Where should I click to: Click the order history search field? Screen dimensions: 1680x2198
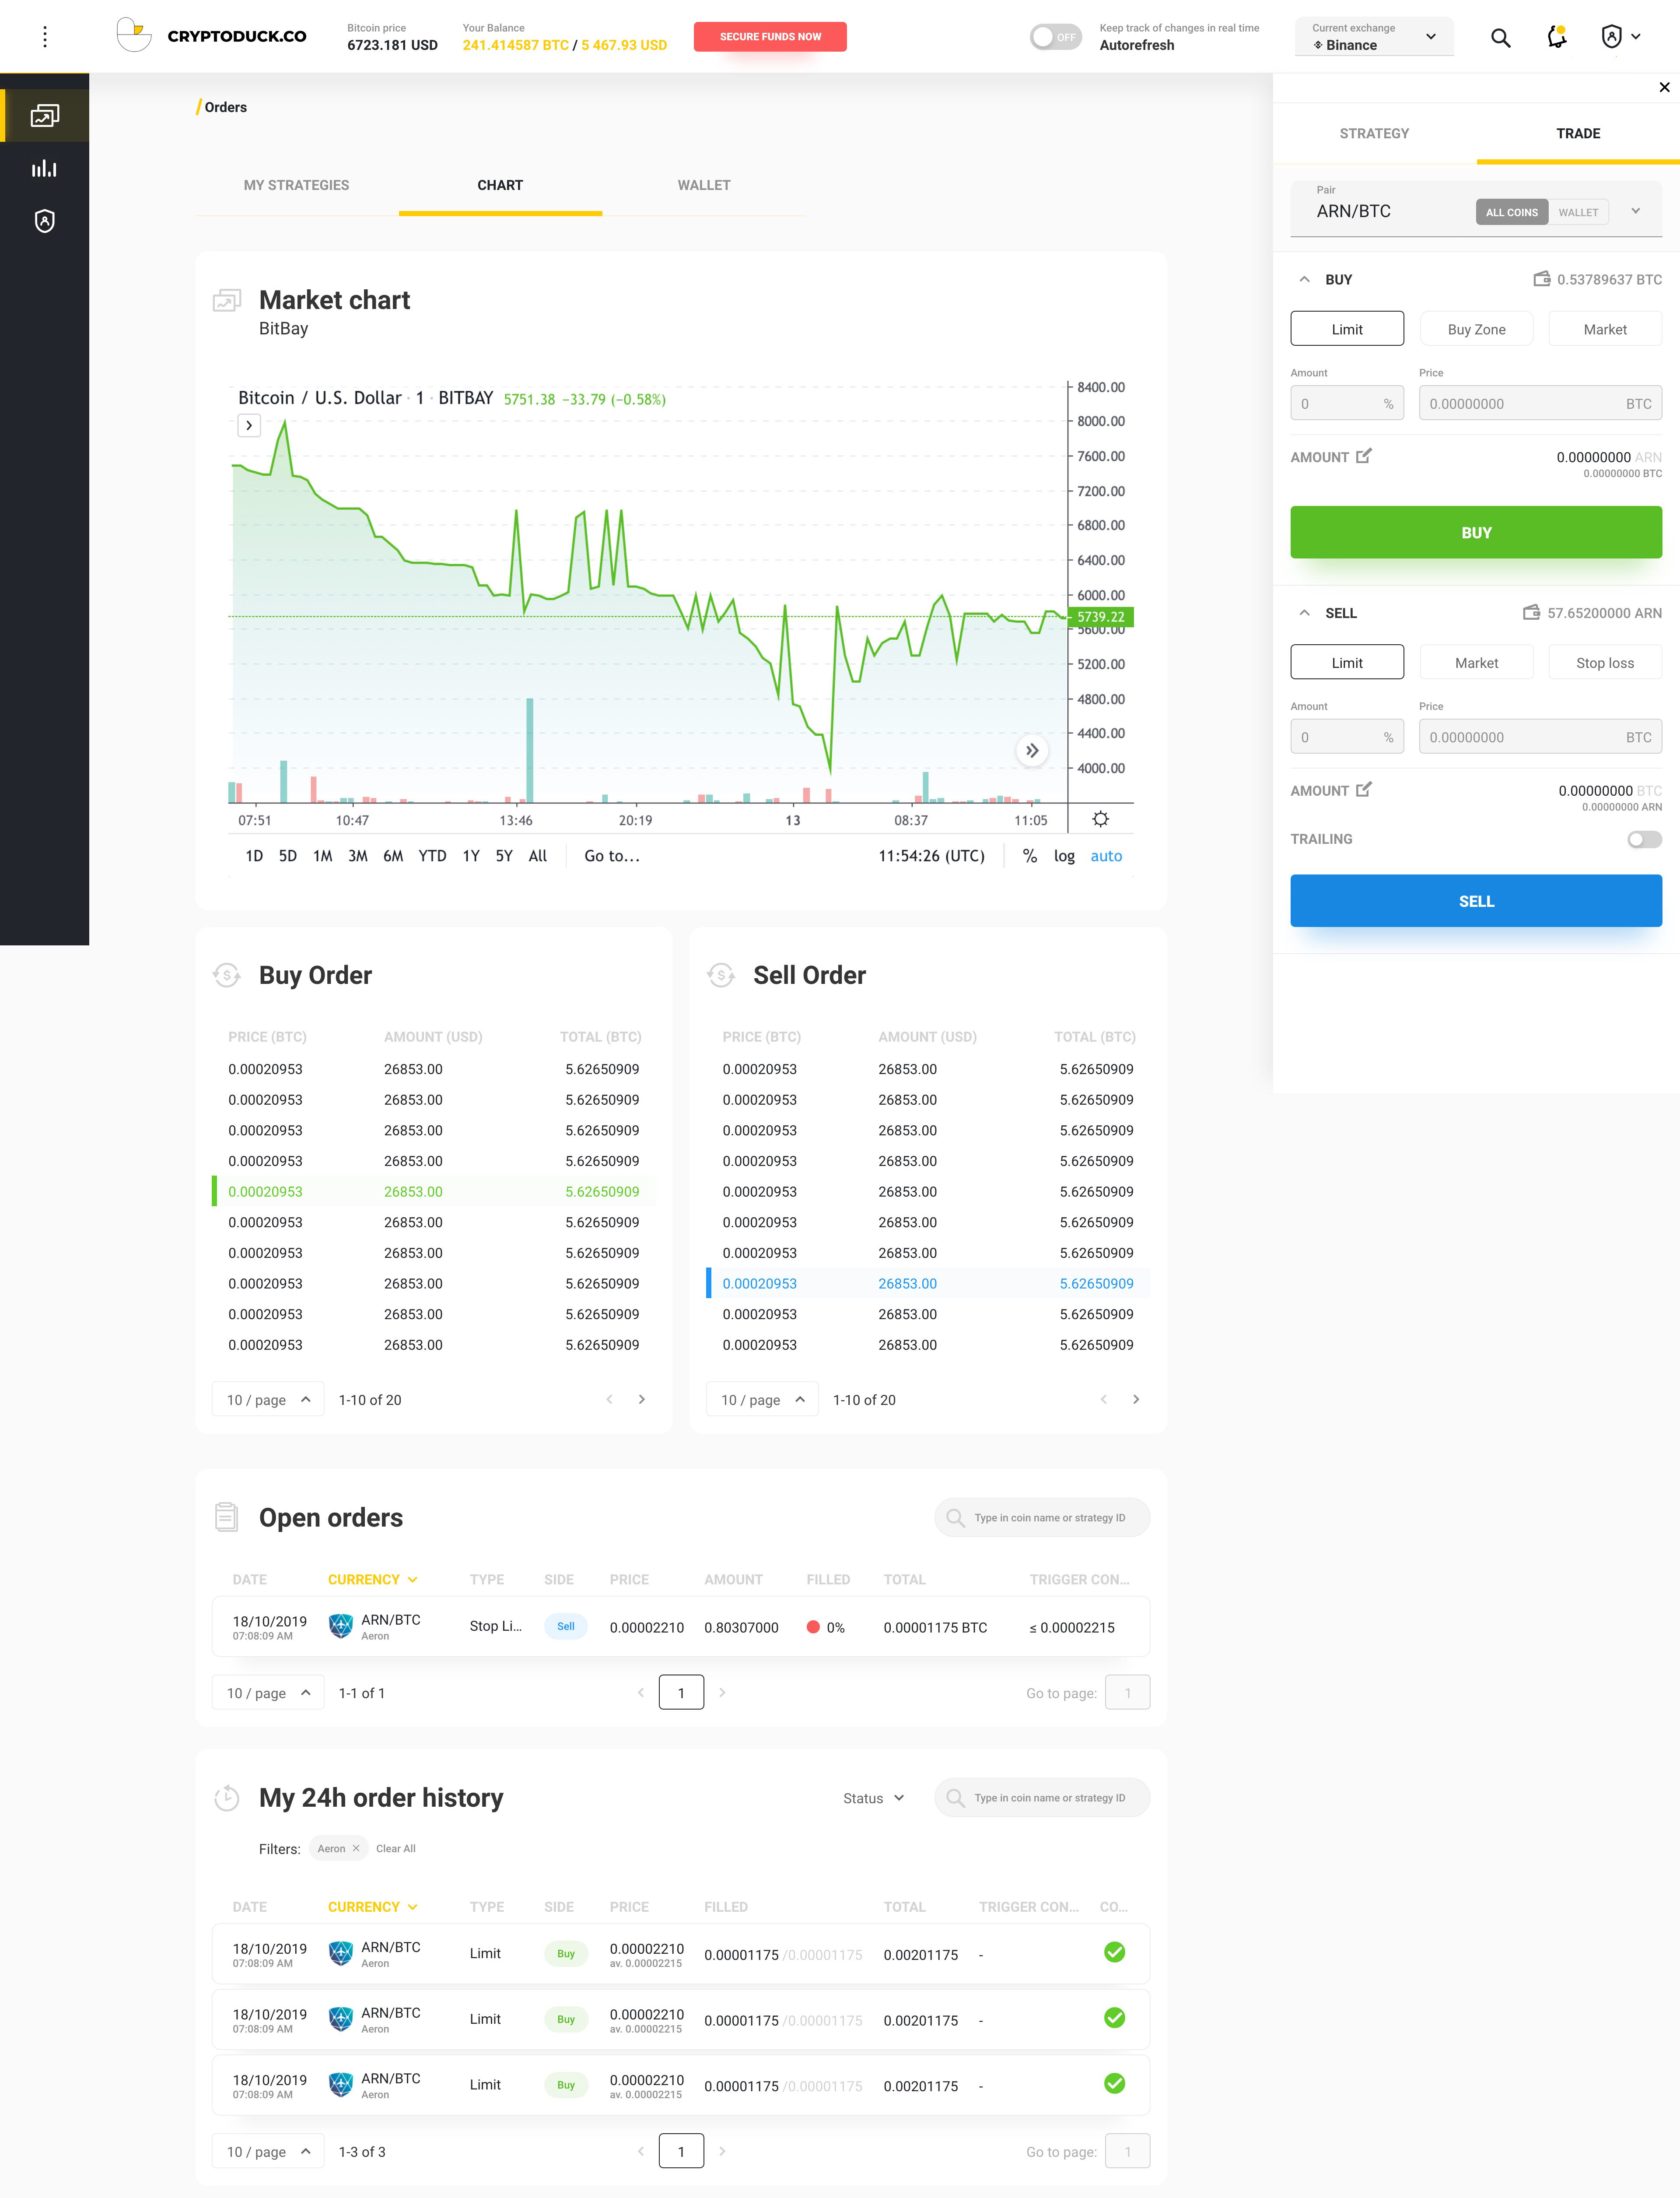1042,1798
